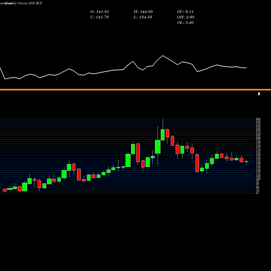
Task: Click the tallest green candle near the chart high
Action: point(158,147)
